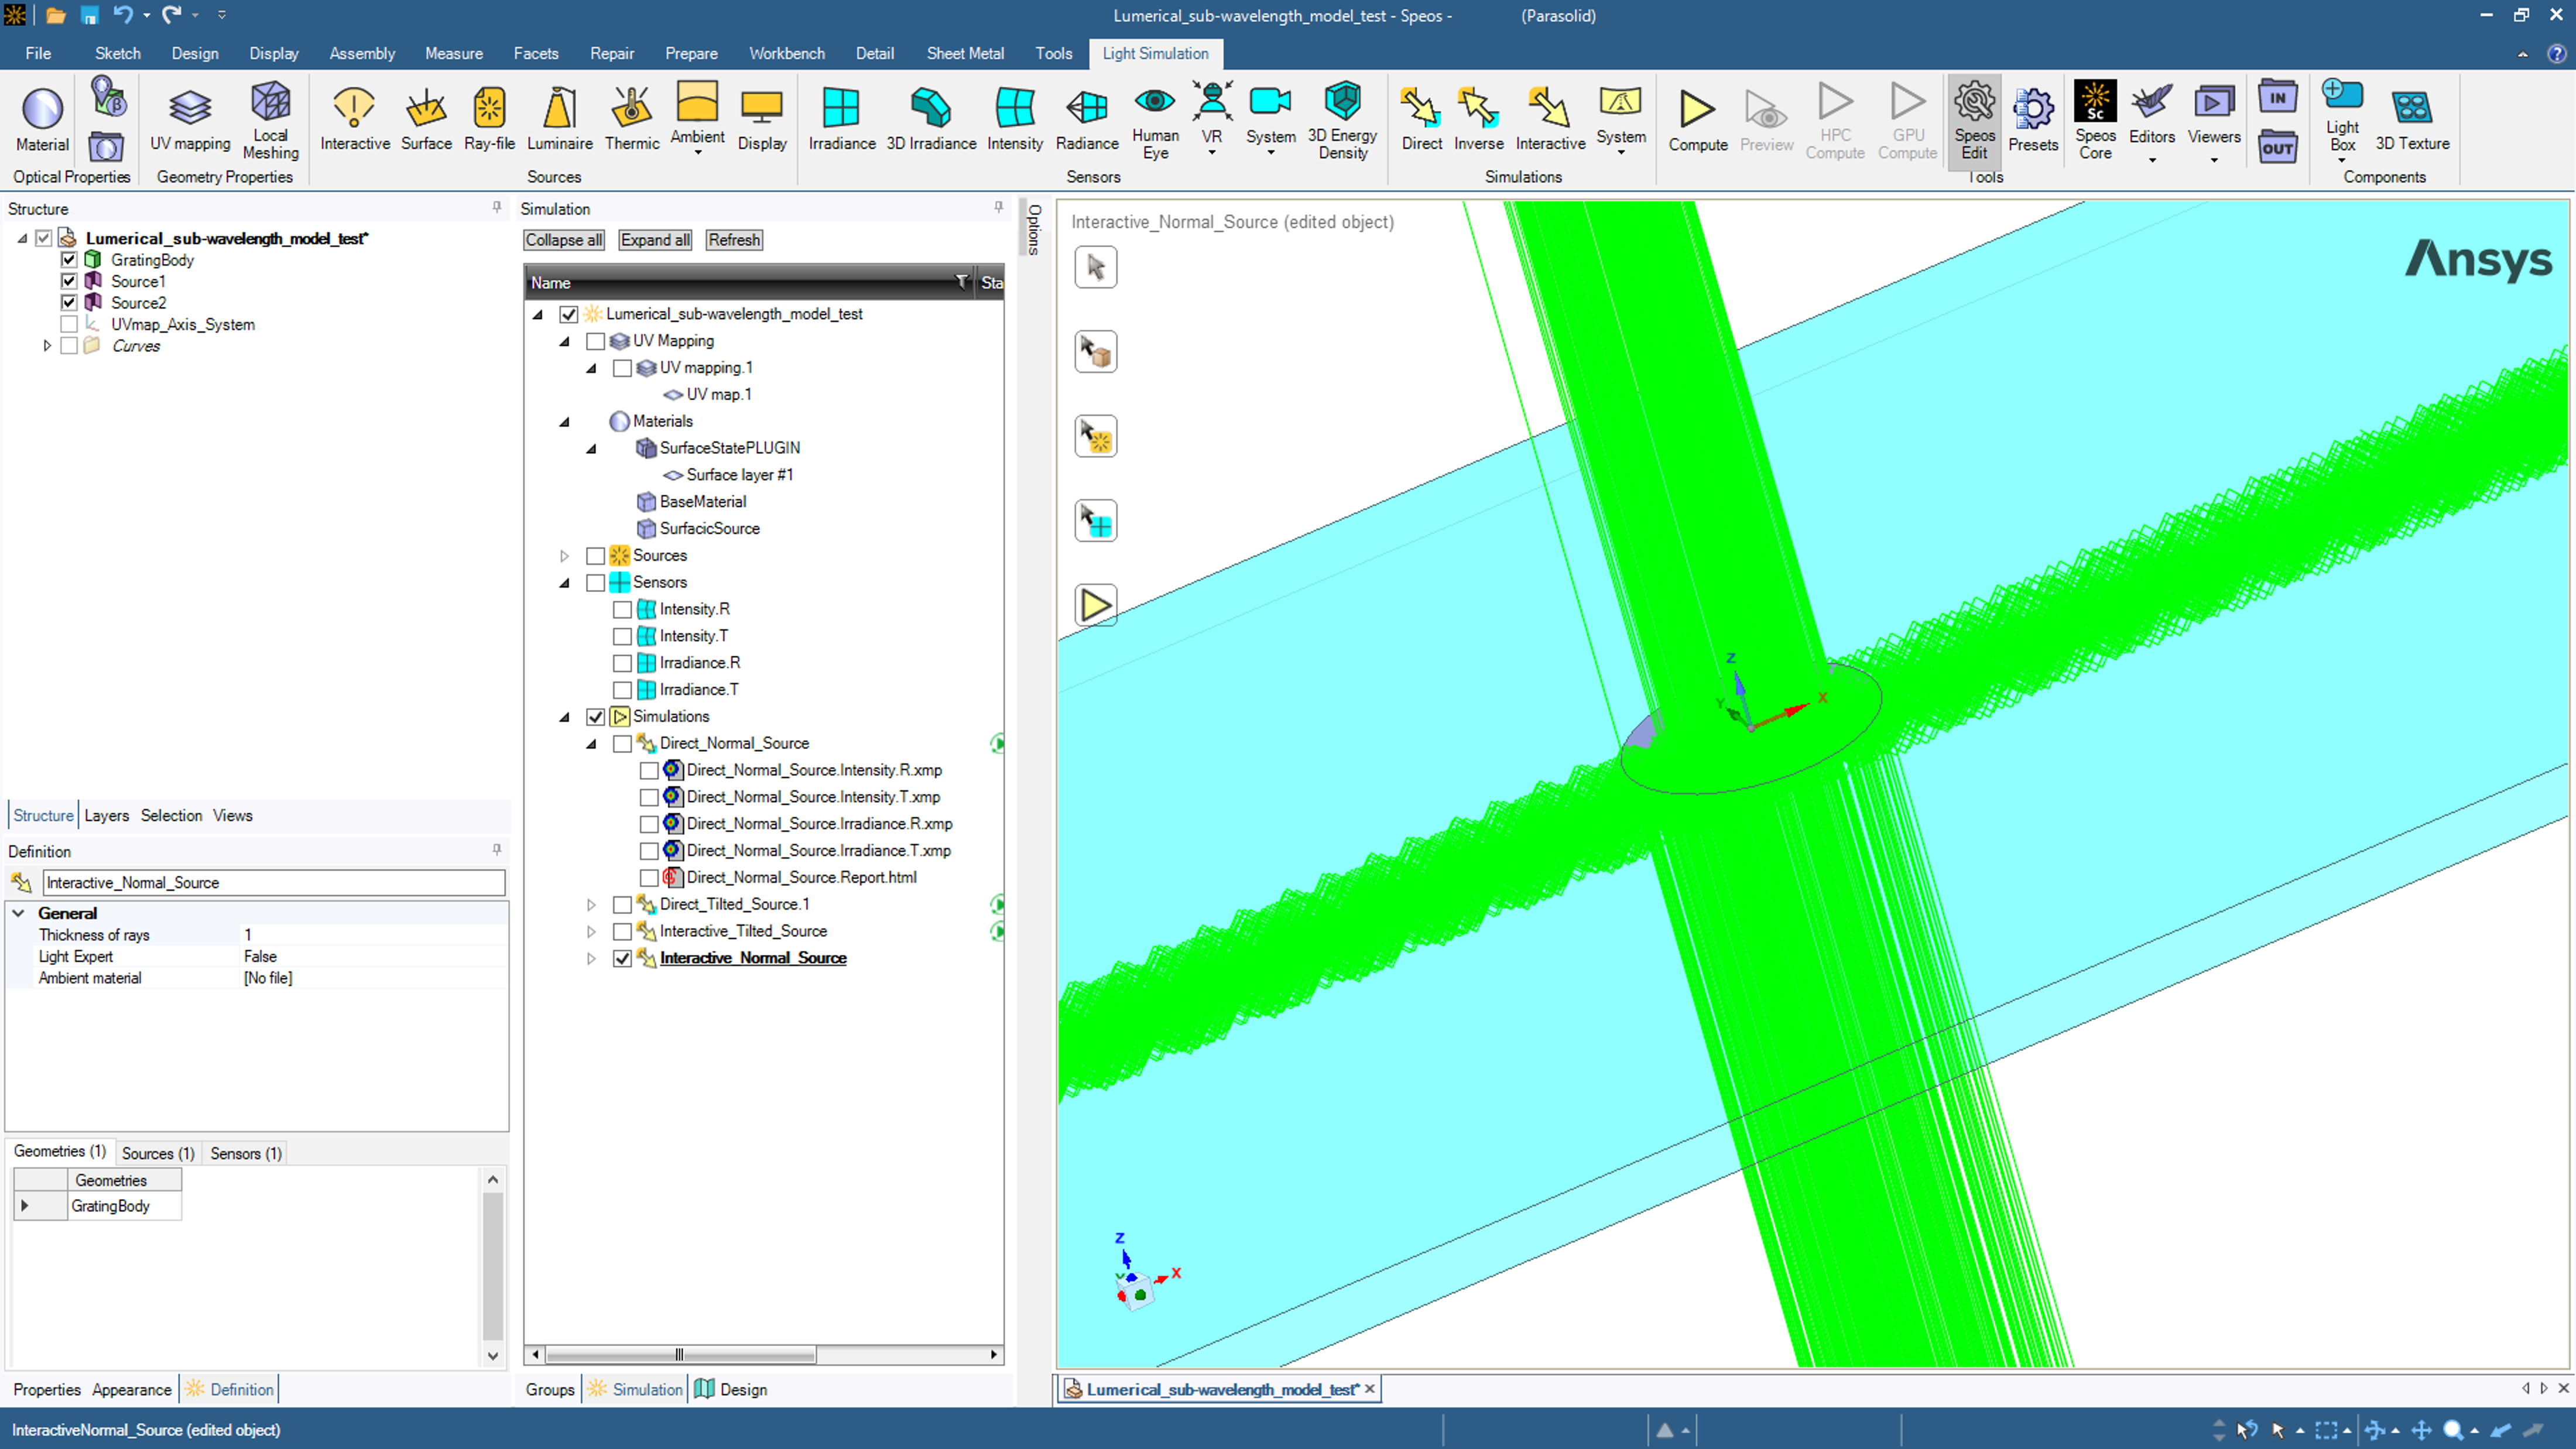Open the Options side panel
The height and width of the screenshot is (1449, 2576).
pos(1034,230)
